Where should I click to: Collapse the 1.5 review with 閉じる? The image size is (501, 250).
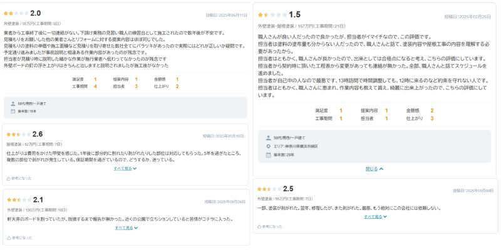(x=374, y=169)
